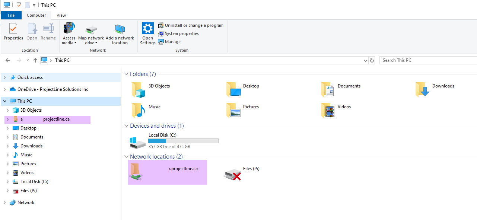The height and width of the screenshot is (220, 477).
Task: Select projectline.ca item in navigation pane
Action: (48, 119)
